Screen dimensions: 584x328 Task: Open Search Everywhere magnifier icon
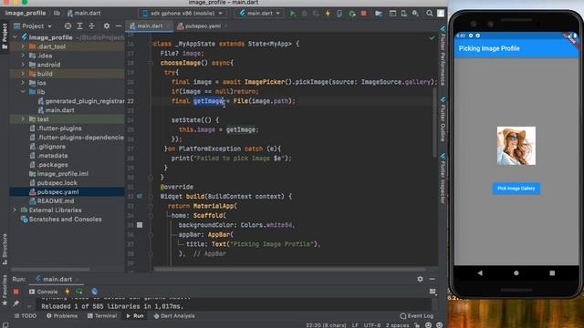point(430,14)
